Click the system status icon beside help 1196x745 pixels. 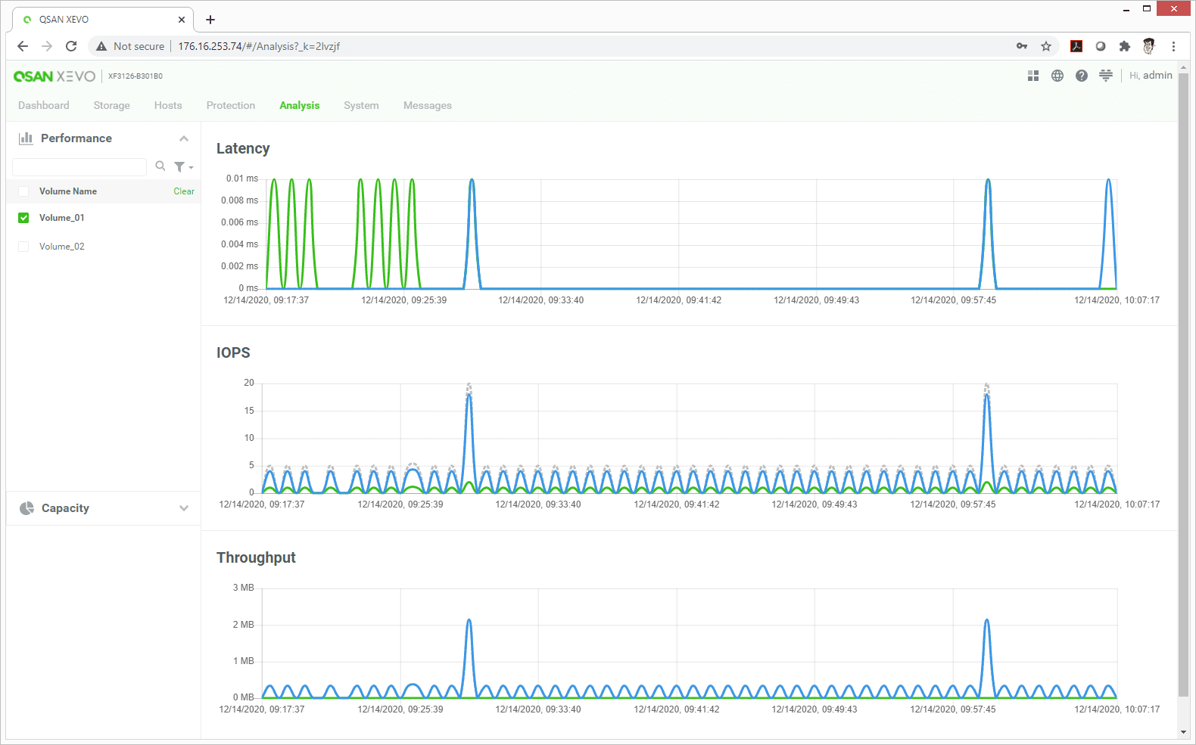click(1106, 76)
